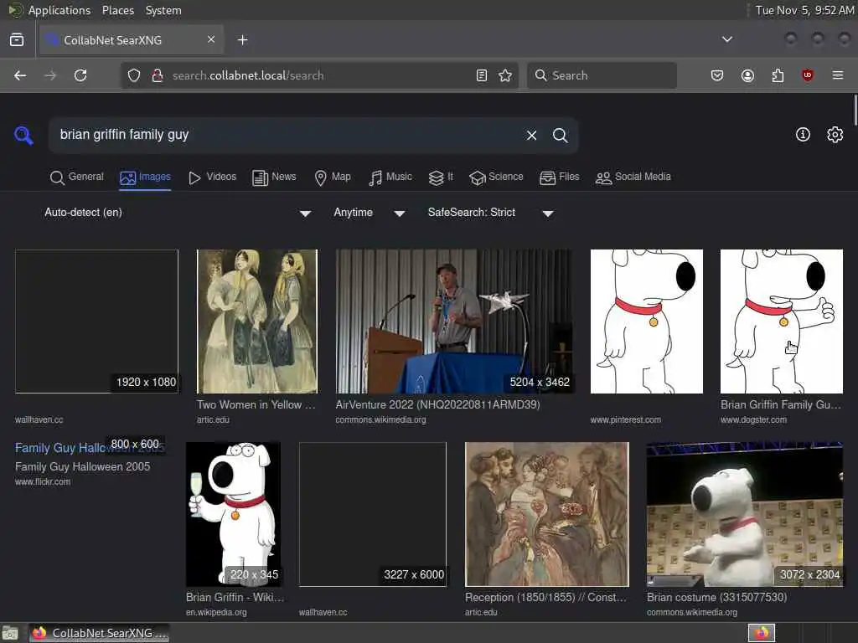Focus the address bar URL
The image size is (858, 643).
pos(320,75)
